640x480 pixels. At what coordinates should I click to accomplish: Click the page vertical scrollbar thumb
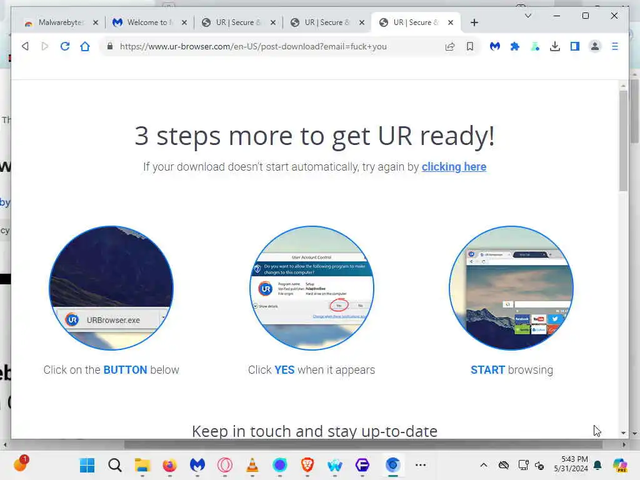pos(623,141)
